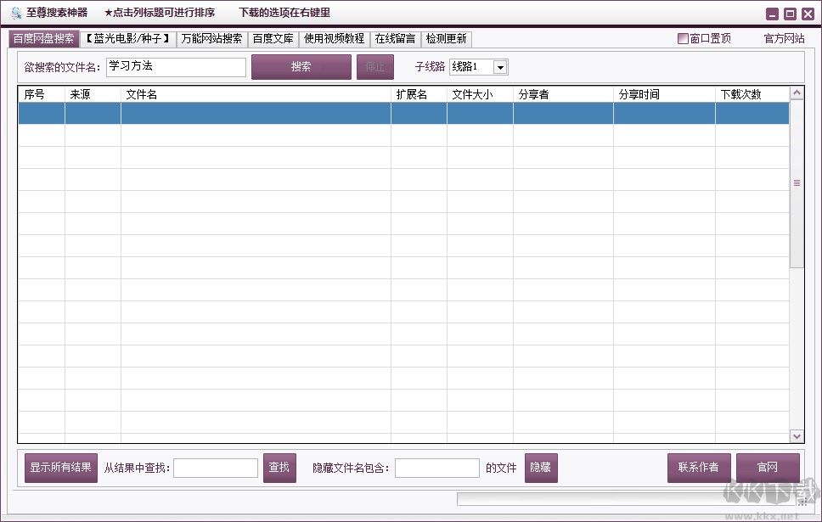Click the scrollbar down arrow icon
822x522 pixels.
pos(796,435)
